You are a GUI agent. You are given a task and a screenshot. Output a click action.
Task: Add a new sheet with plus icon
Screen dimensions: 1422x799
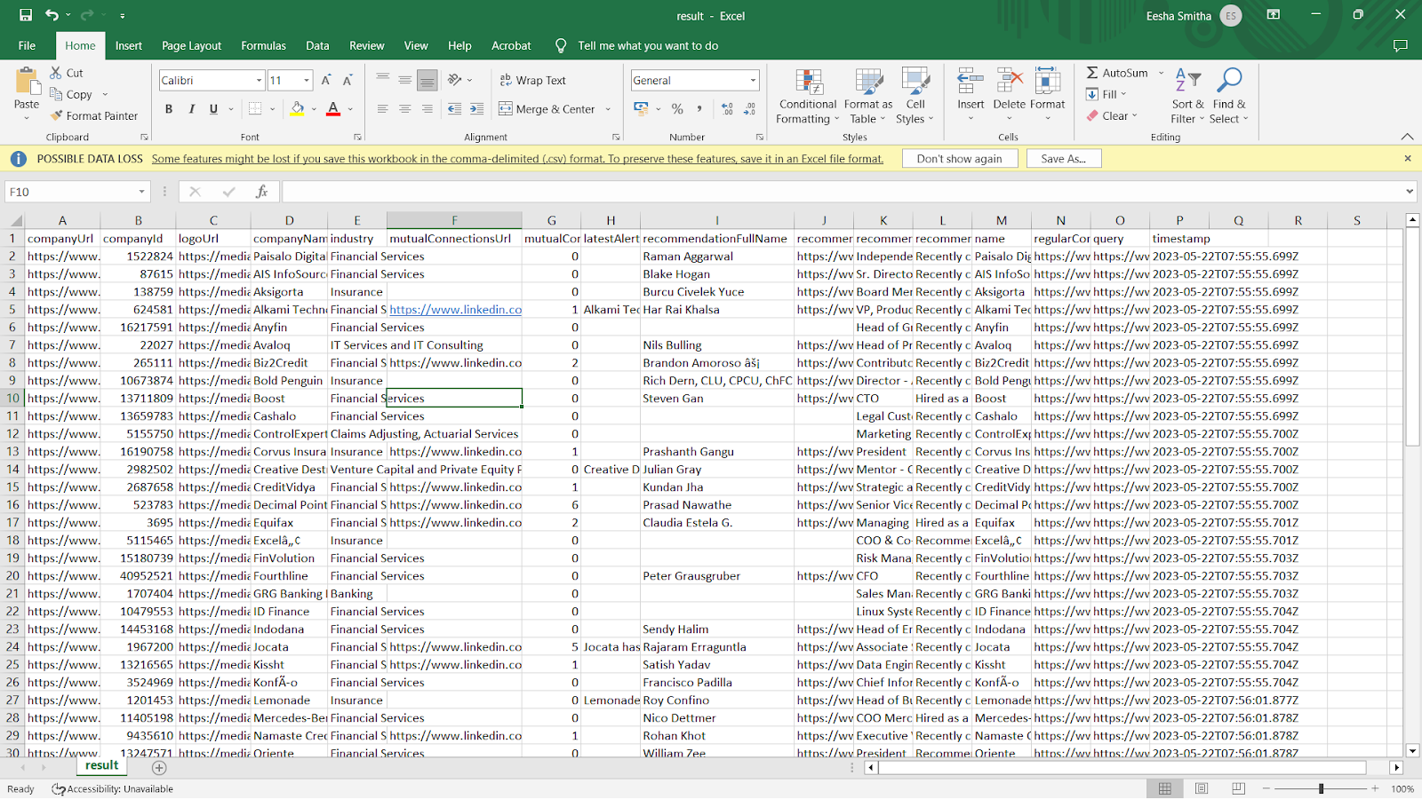(159, 768)
